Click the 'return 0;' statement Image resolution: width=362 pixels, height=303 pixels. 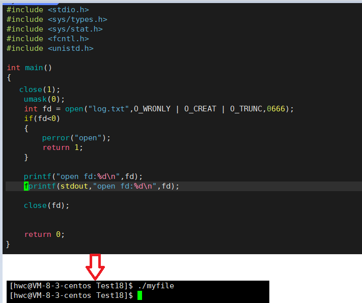(x=44, y=234)
